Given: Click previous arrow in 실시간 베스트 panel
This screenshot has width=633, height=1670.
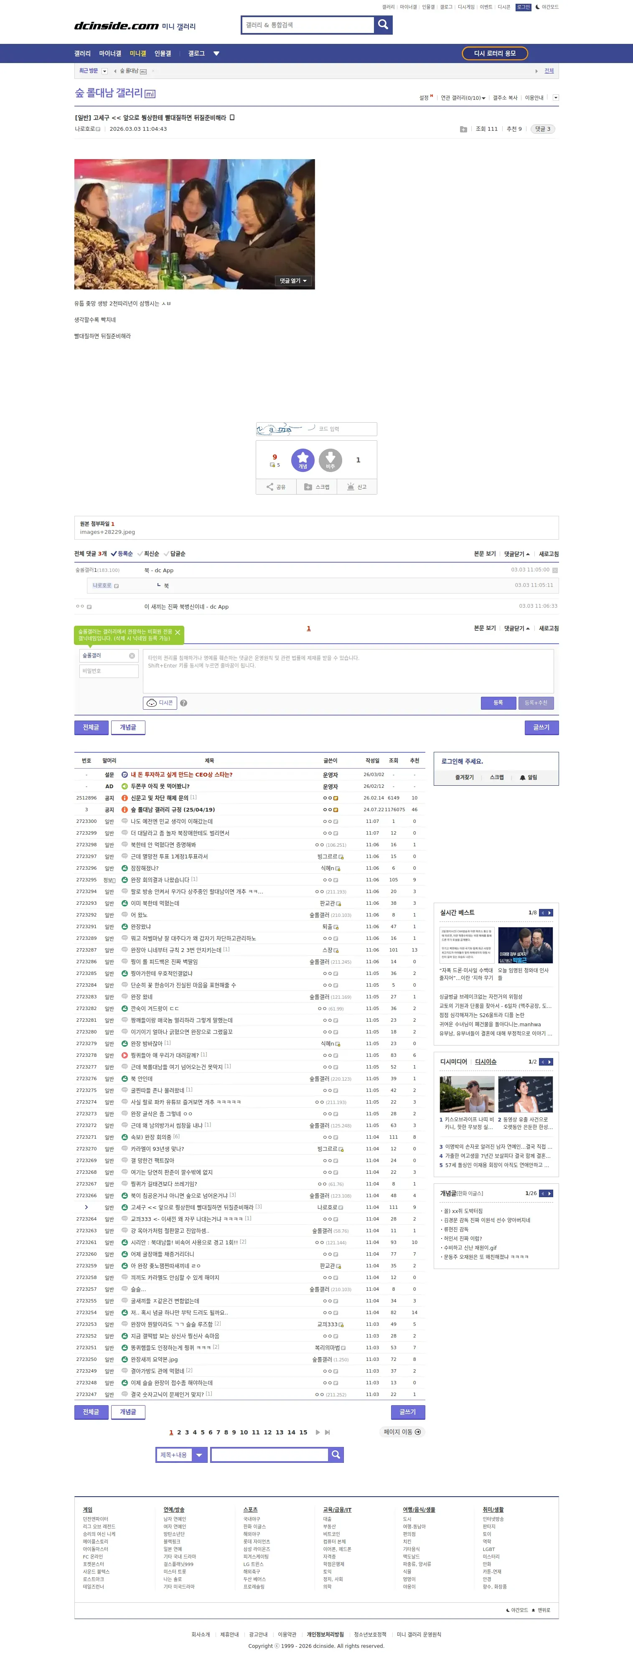Looking at the screenshot, I should pyautogui.click(x=543, y=913).
